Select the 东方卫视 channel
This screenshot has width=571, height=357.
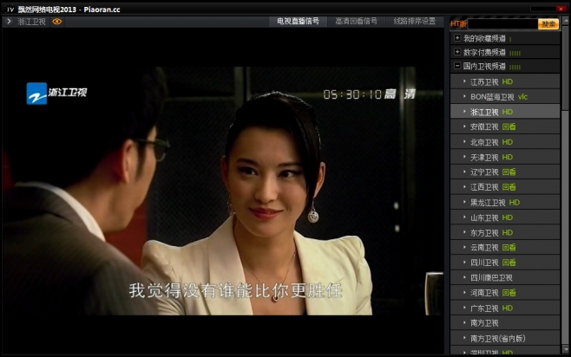point(505,232)
